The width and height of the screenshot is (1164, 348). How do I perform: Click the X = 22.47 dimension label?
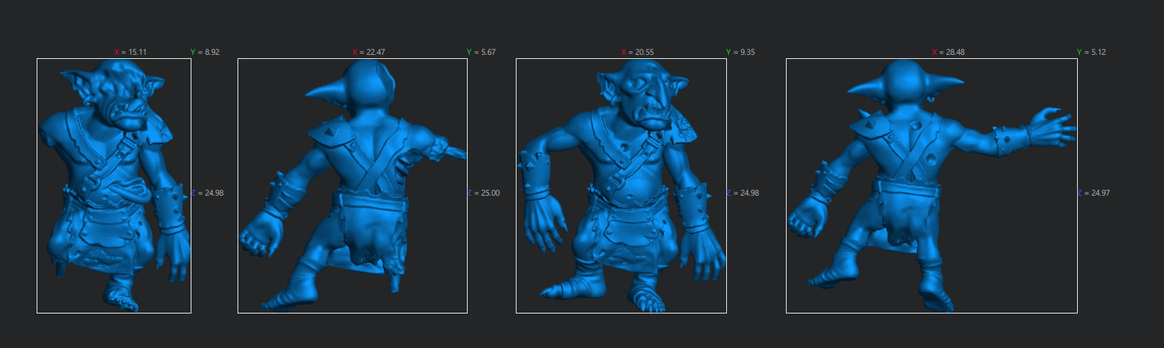pyautogui.click(x=369, y=52)
